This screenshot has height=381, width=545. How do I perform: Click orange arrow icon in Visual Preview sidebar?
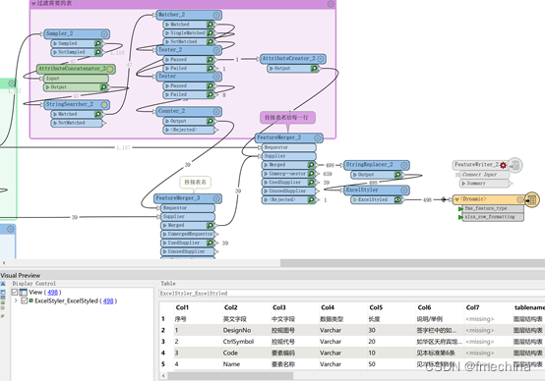pyautogui.click(x=3, y=316)
